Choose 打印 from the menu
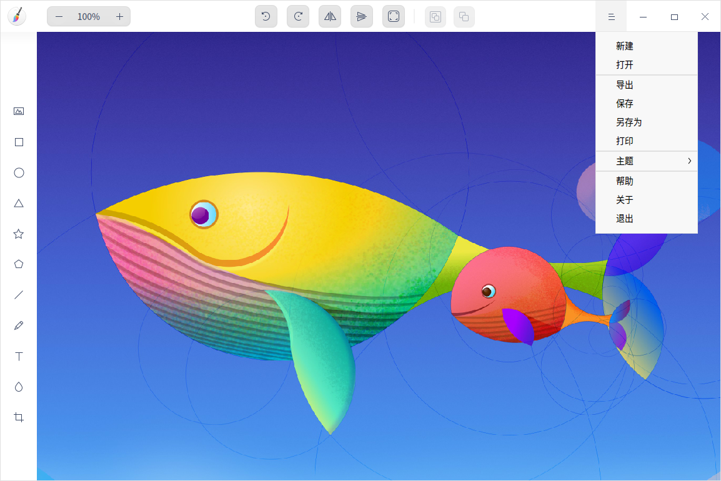The width and height of the screenshot is (721, 481). click(x=647, y=141)
